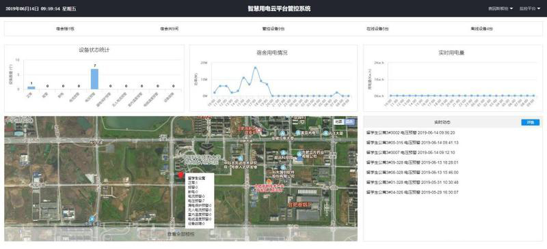Click the red location marker on the map
Viewport: 547px width, 249px height.
pos(181,175)
